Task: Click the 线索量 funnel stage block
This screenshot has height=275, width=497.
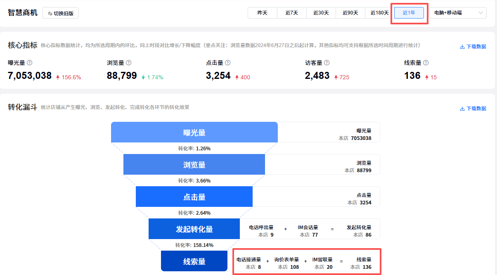Action: tap(194, 261)
